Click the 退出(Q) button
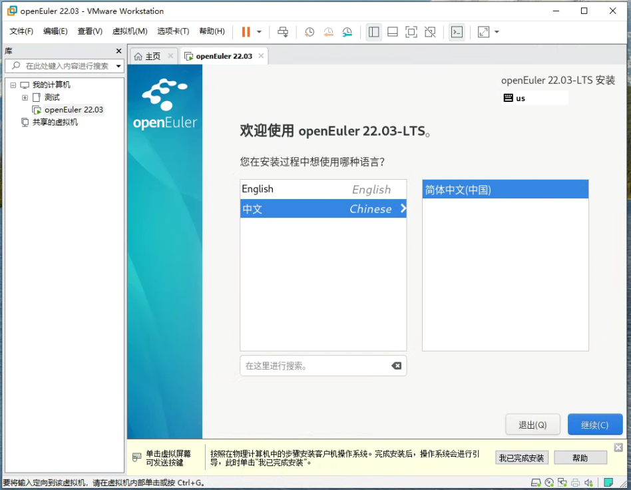Viewport: 631px width, 490px height. 532,424
